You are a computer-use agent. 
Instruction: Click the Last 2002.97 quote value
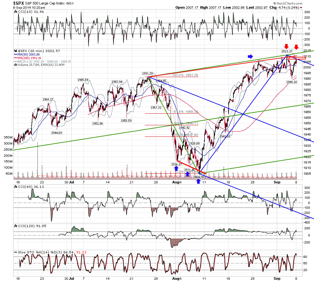257,7
